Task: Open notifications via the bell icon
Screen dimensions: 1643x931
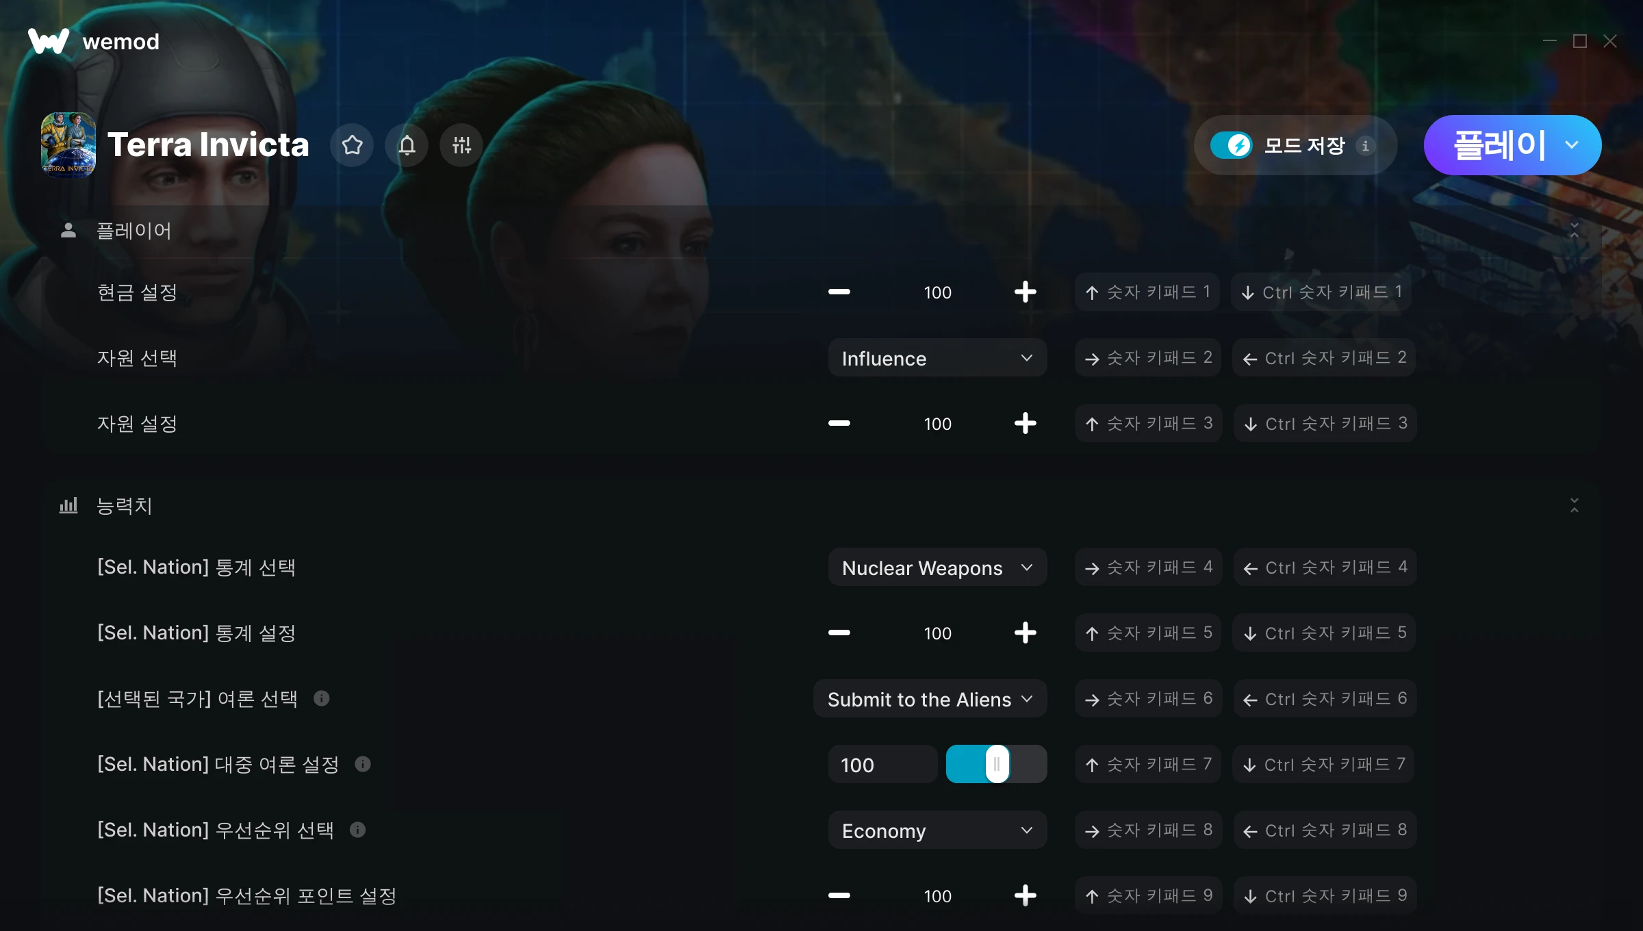Action: pyautogui.click(x=407, y=145)
